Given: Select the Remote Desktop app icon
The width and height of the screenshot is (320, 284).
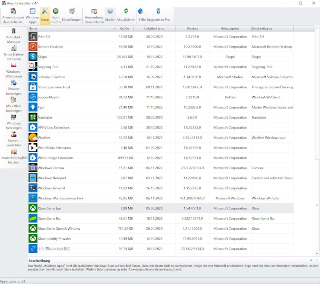Looking at the screenshot, I should 33,47.
